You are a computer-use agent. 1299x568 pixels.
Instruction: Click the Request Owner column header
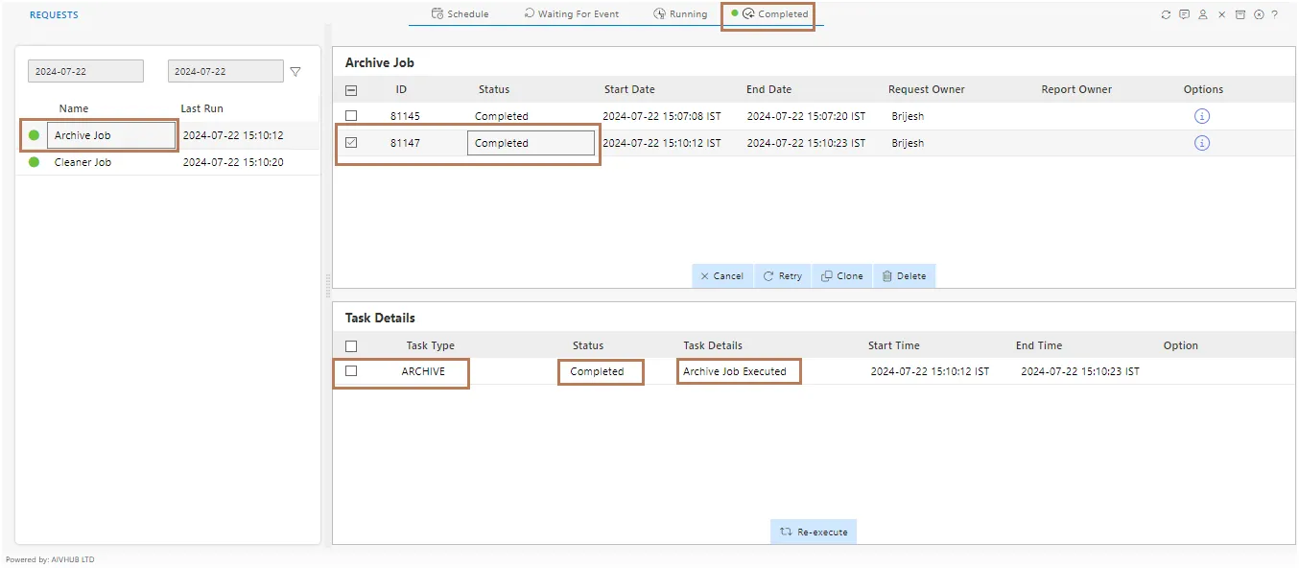[x=927, y=89]
